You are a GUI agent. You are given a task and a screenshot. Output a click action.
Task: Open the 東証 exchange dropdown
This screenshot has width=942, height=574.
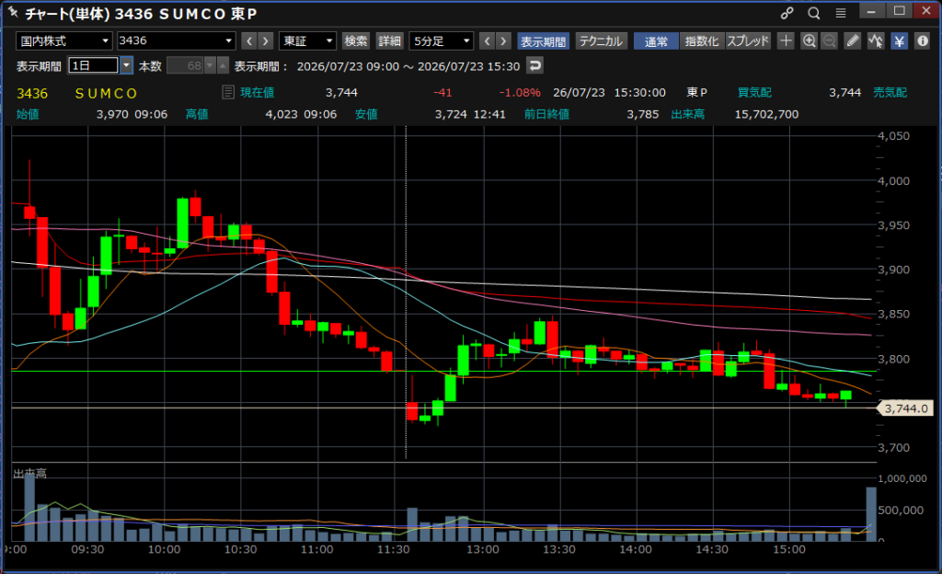307,40
